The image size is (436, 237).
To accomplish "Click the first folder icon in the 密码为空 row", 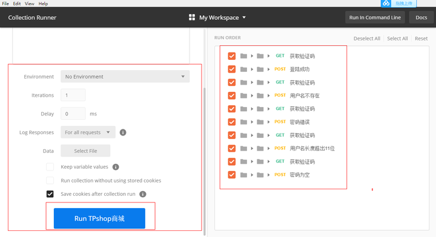I will [x=243, y=175].
